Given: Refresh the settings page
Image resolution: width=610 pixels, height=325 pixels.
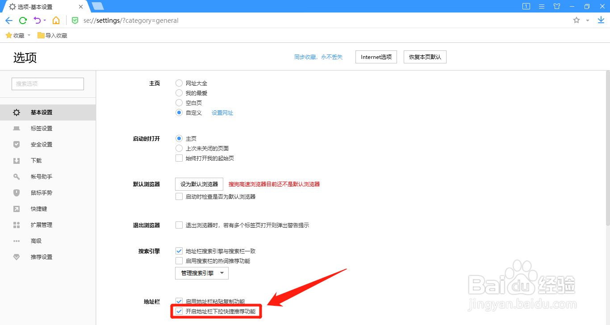Looking at the screenshot, I should tap(22, 20).
